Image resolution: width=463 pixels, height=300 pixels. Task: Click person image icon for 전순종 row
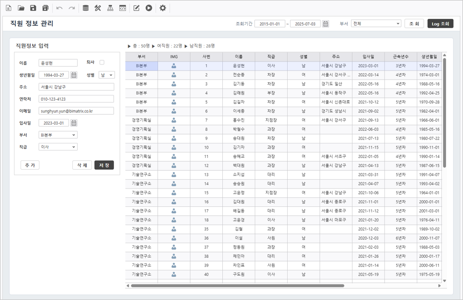click(x=174, y=75)
